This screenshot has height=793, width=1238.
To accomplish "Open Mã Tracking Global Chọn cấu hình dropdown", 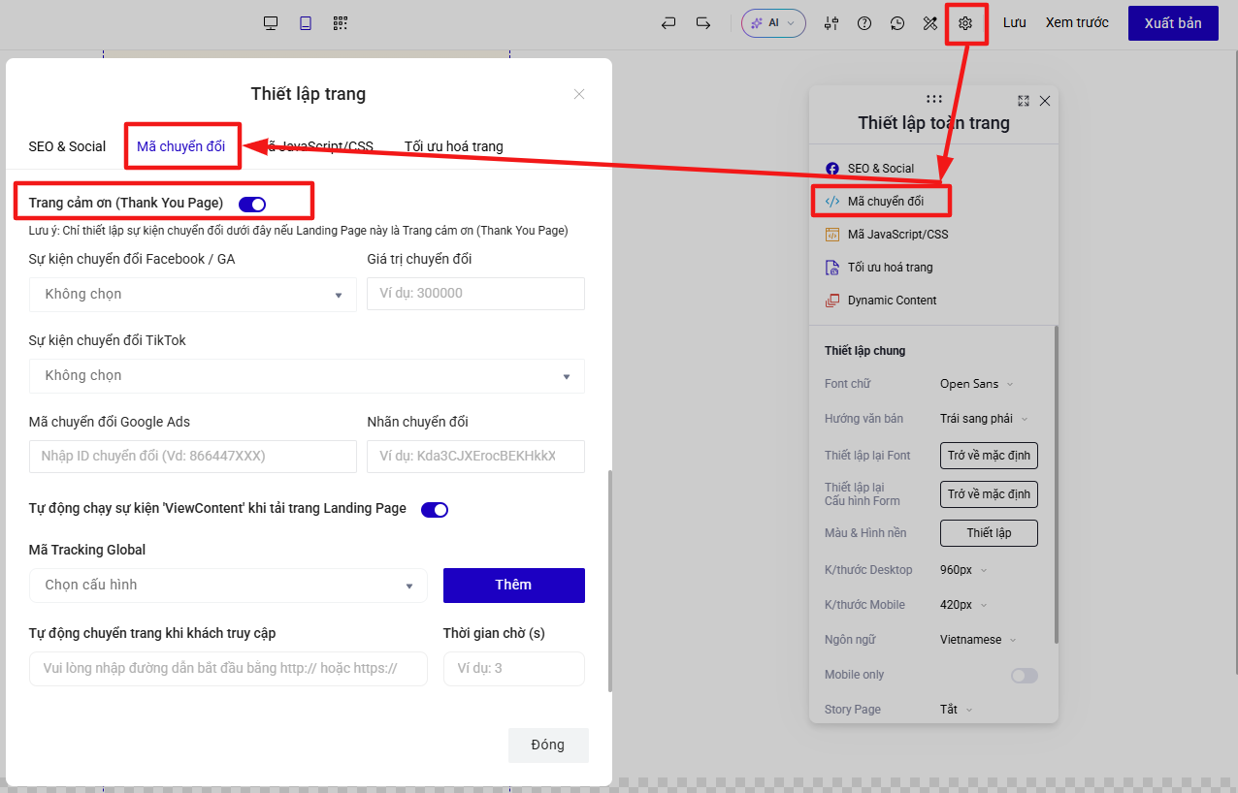I will tap(228, 585).
